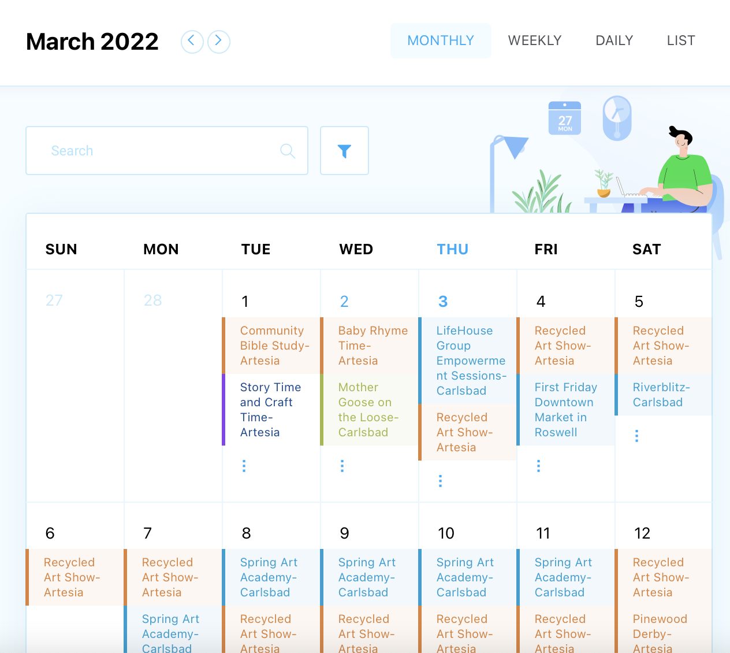
Task: Show more events on March 4
Action: point(539,466)
